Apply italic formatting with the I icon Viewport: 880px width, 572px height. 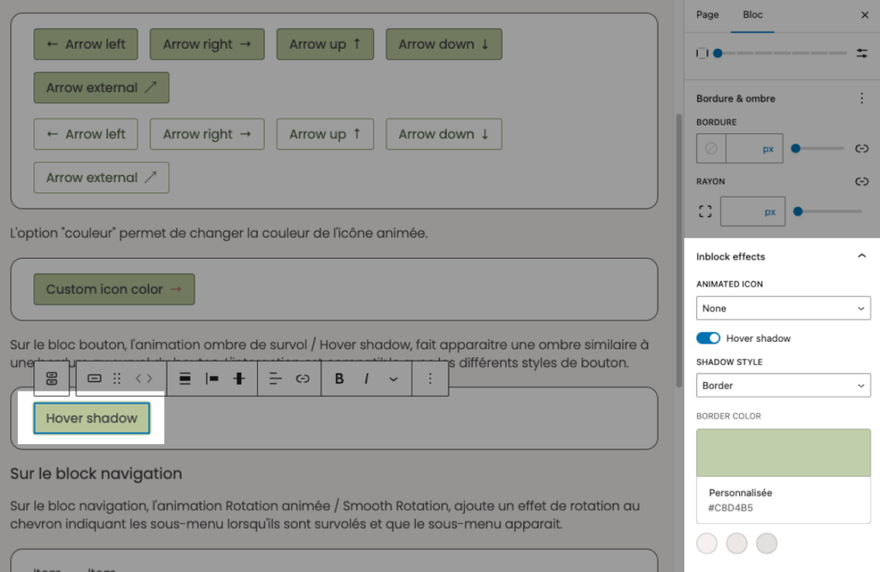pyautogui.click(x=366, y=379)
